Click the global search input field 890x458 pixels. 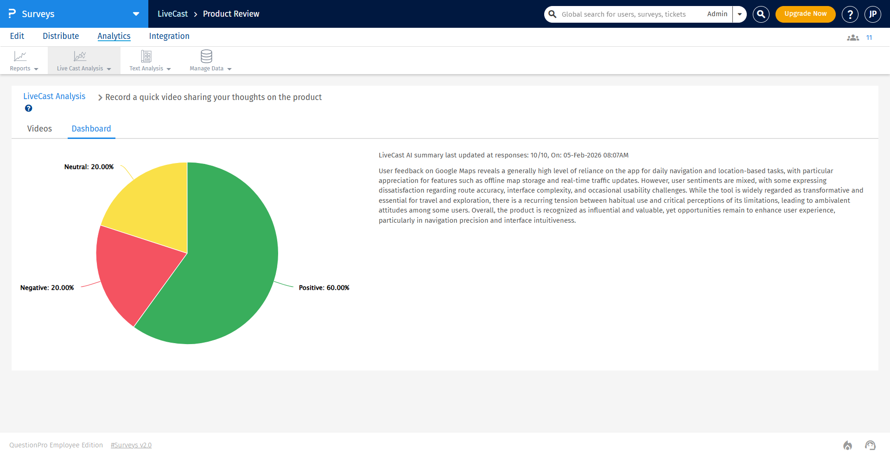tap(626, 14)
